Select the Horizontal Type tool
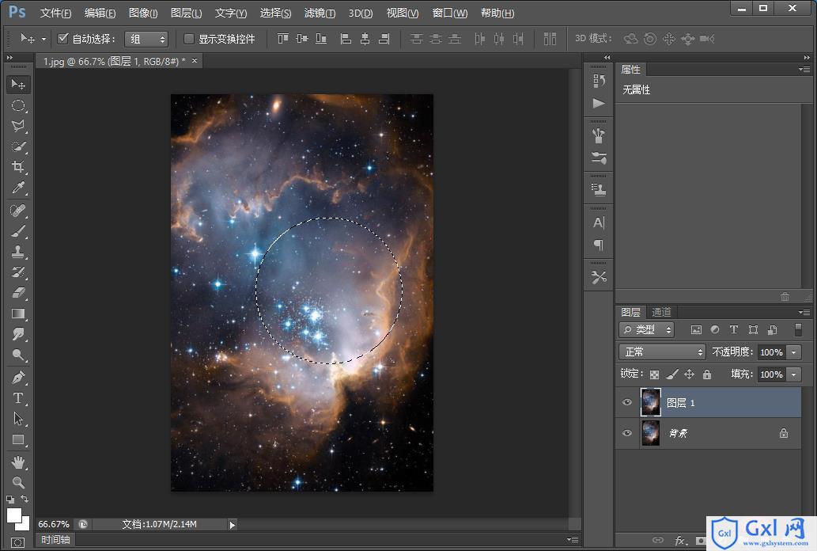 [x=18, y=398]
